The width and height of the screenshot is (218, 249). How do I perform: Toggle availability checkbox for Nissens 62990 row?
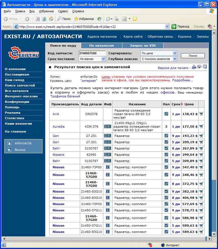point(166,155)
